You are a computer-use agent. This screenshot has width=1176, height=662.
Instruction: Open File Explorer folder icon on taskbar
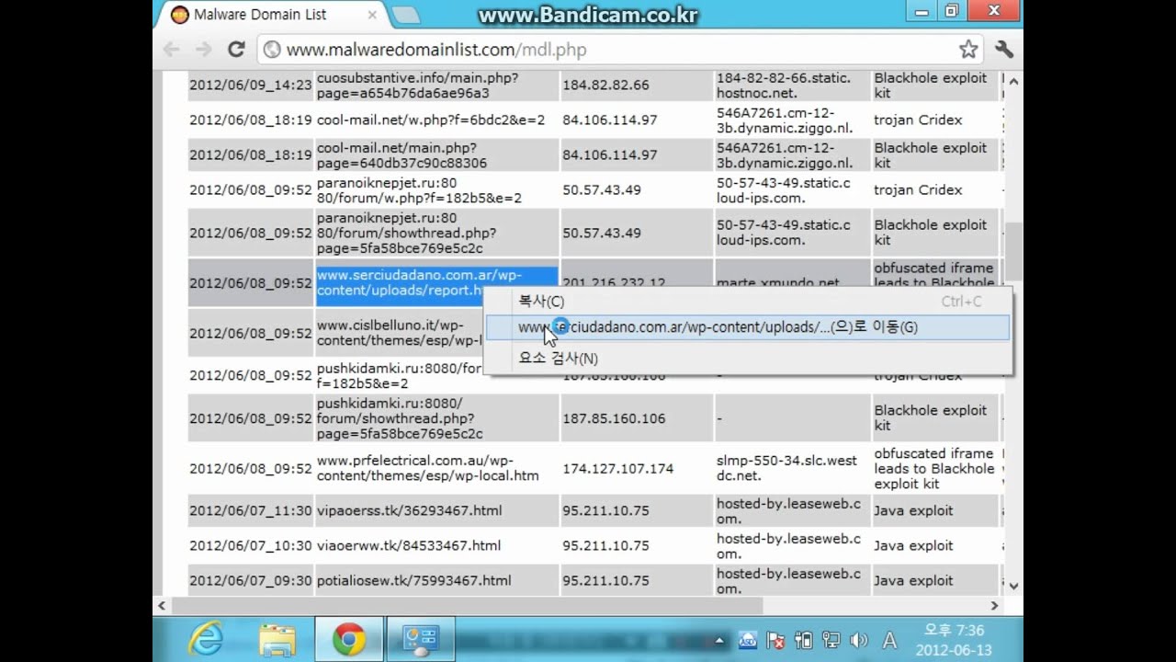277,639
